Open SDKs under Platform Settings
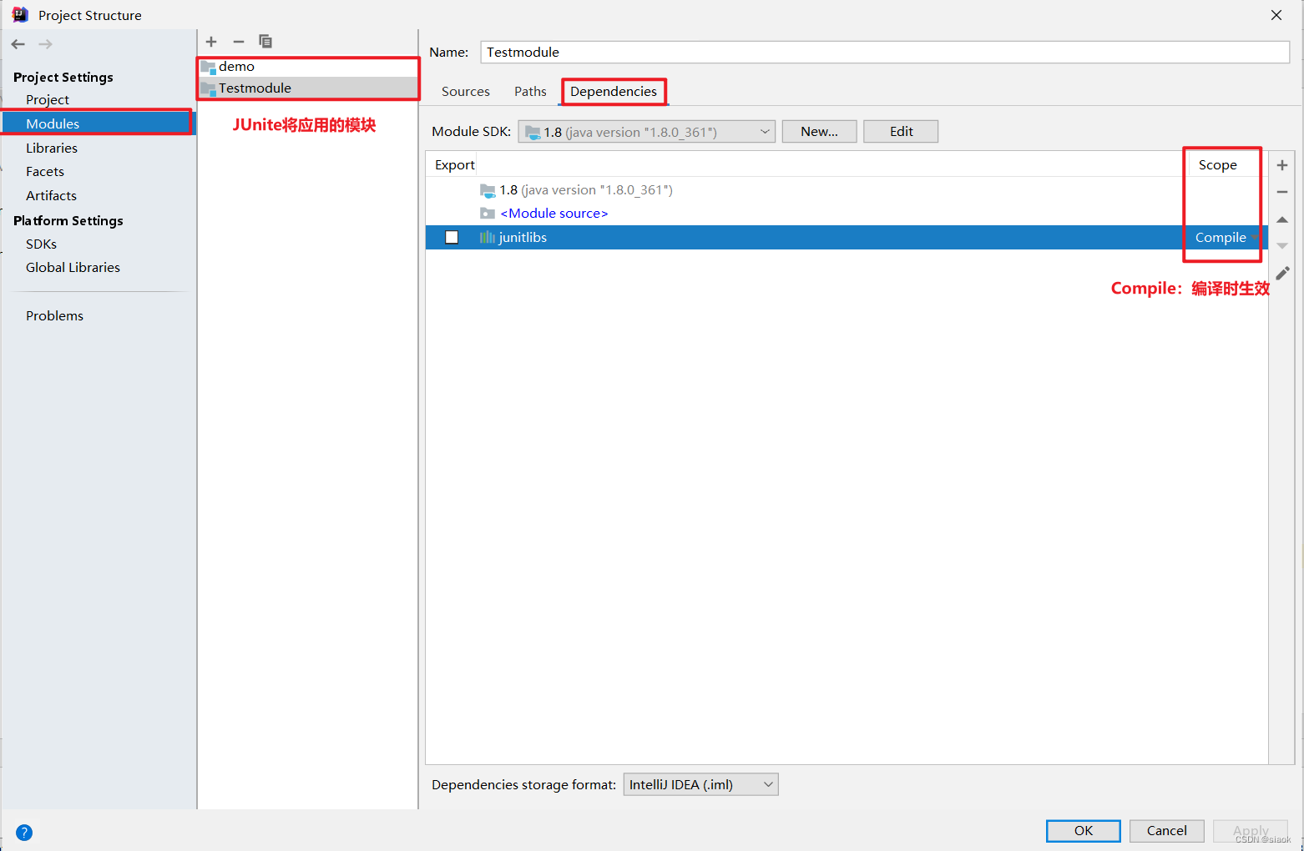 point(41,244)
